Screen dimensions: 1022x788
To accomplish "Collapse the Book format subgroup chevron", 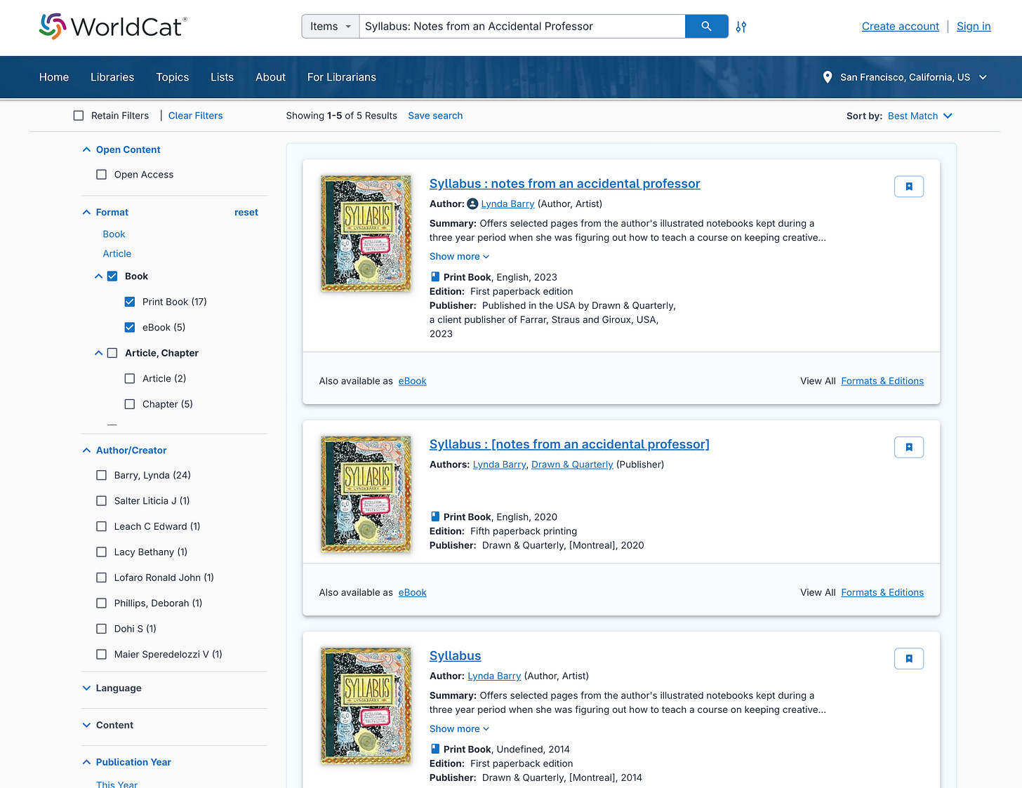I will [98, 276].
